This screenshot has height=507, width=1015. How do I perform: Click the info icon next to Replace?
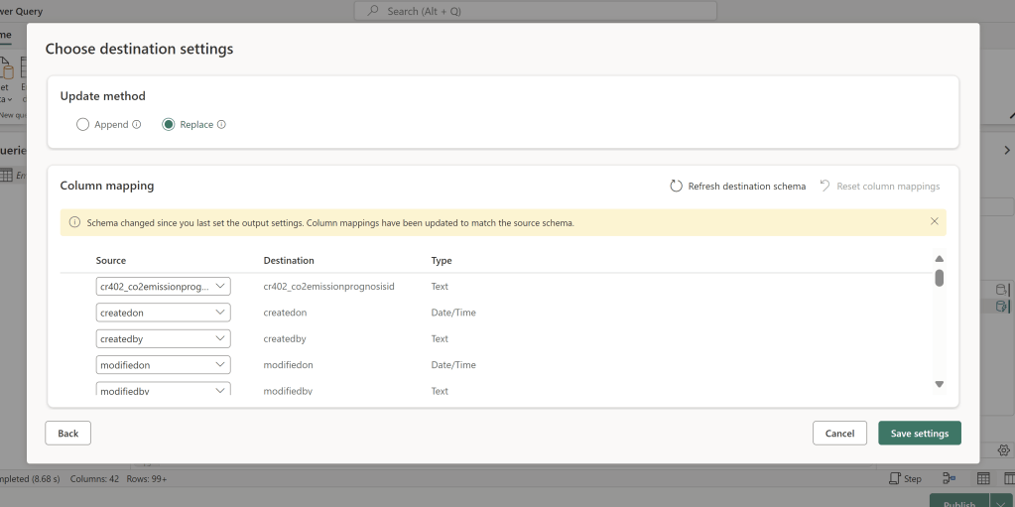[x=221, y=125]
